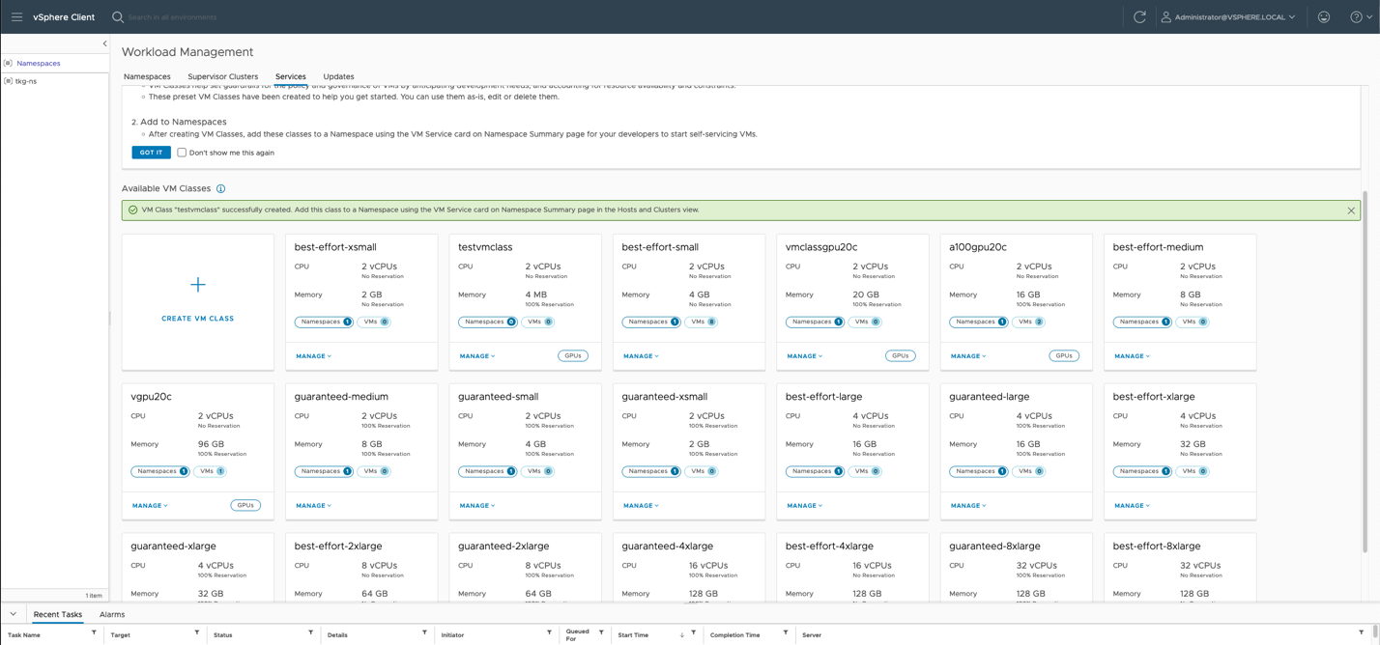This screenshot has height=645, width=1380.
Task: Check the "Don't show me this again" box
Action: 182,153
